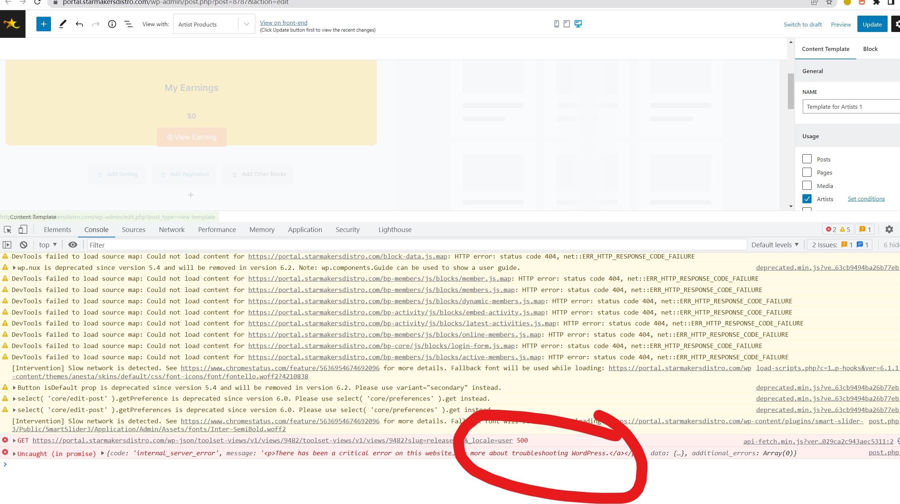
Task: Expand the getPreference deprecated warning
Action: click(14, 399)
